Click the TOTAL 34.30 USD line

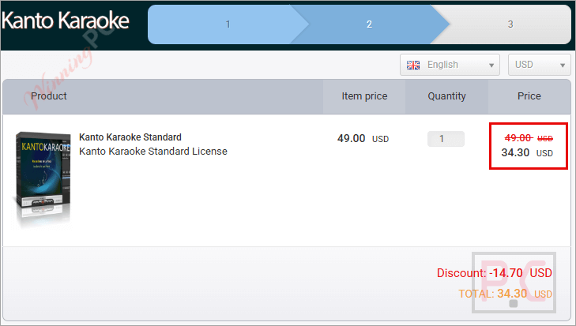point(505,294)
